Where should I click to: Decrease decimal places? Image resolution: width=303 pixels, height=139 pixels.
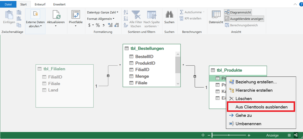pyautogui.click(x=117, y=25)
